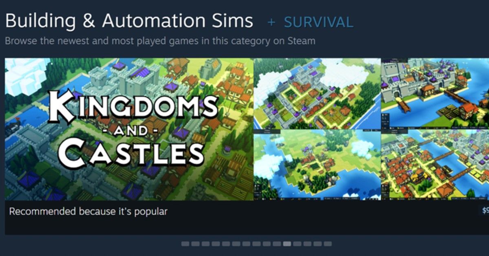Select the first carousel page dot
489x256 pixels.
[185, 244]
